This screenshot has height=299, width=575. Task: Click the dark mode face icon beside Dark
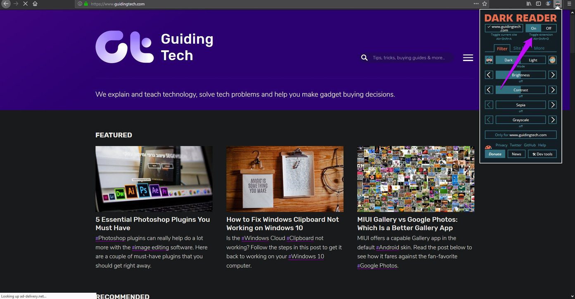point(489,60)
